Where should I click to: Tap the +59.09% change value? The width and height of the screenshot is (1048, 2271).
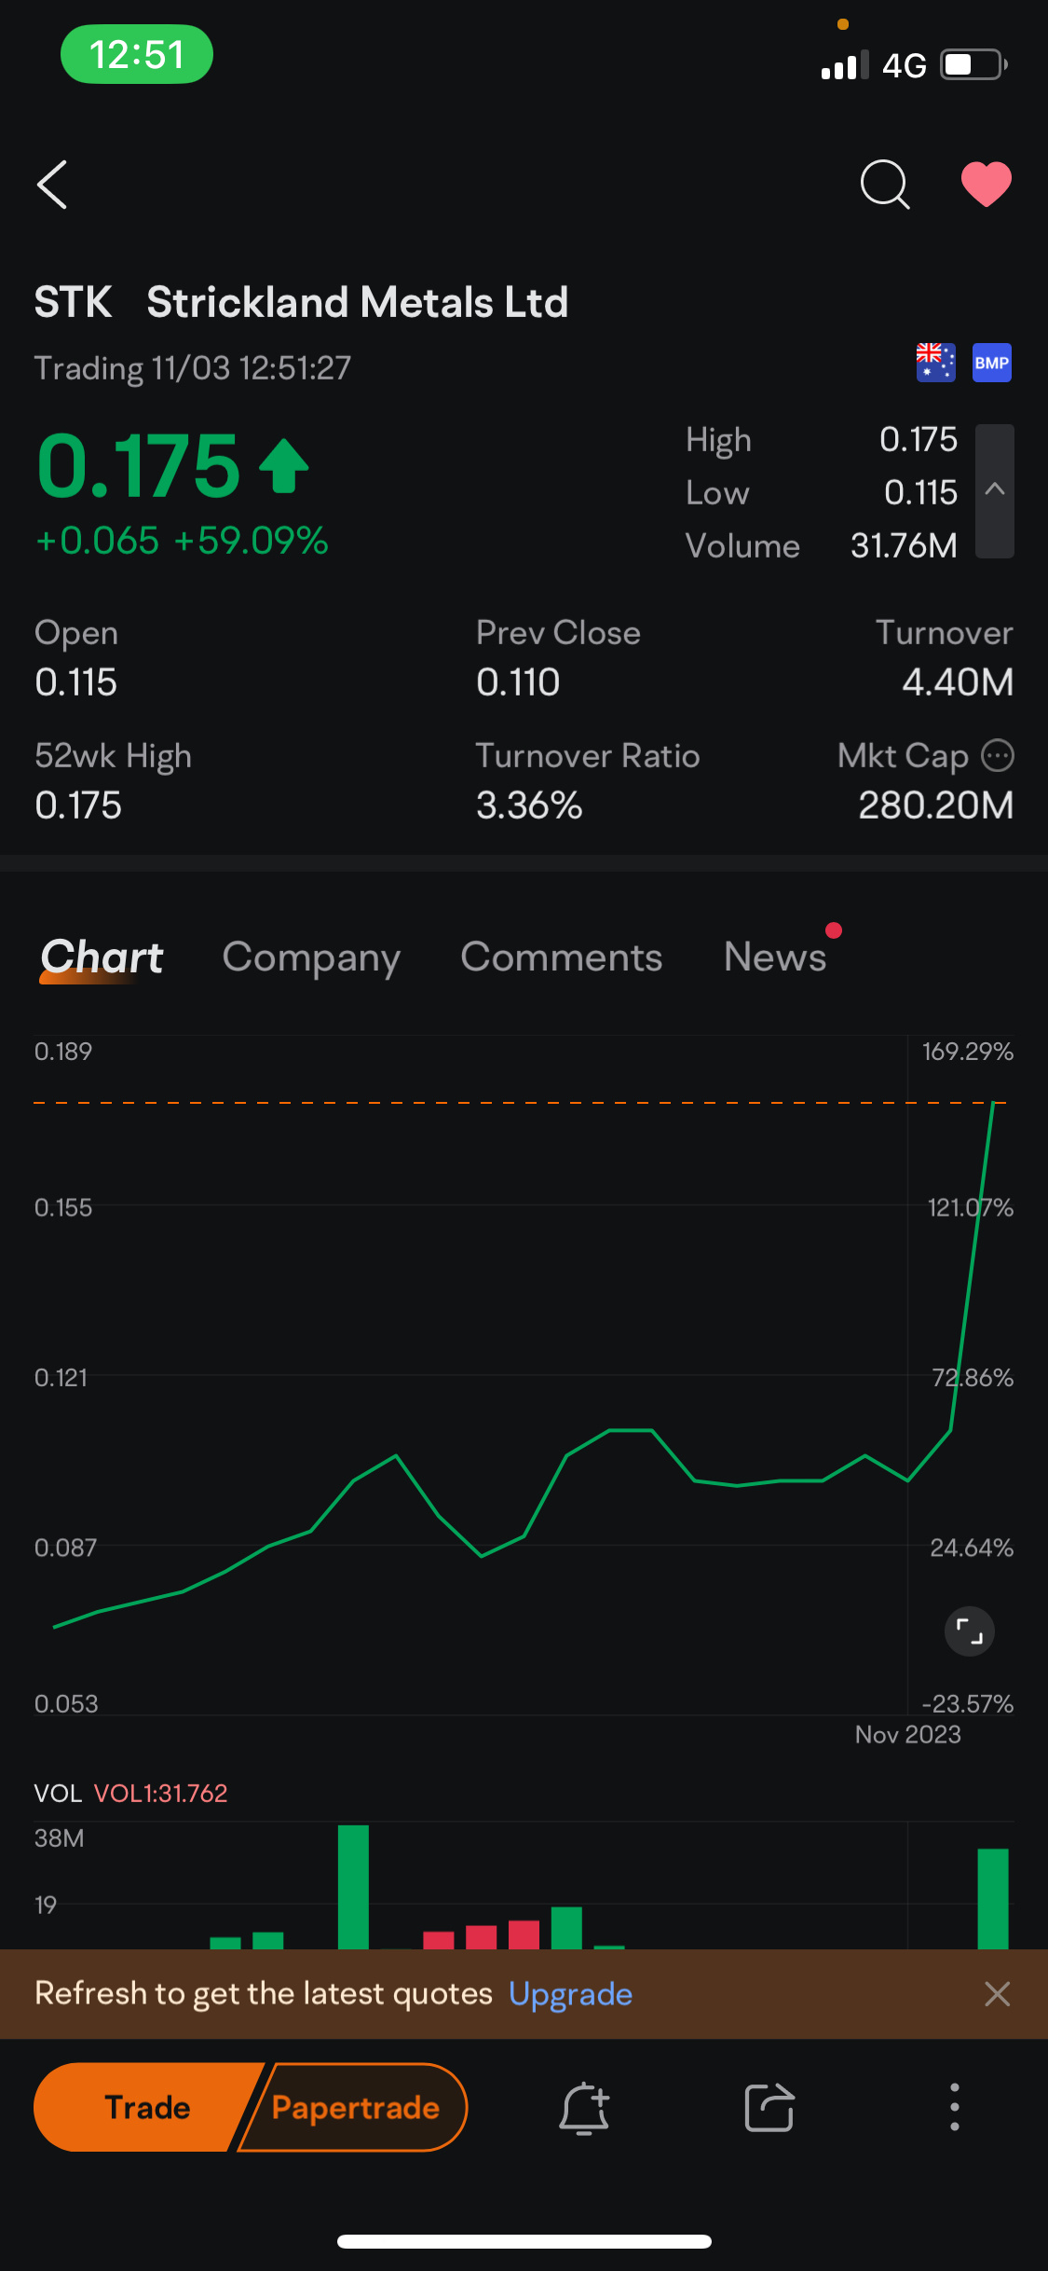coord(251,541)
